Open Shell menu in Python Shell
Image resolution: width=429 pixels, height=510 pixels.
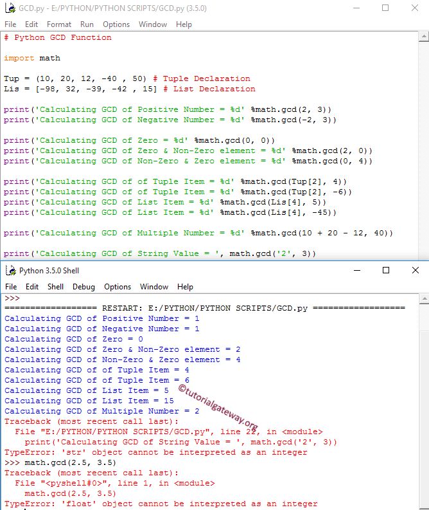click(x=55, y=287)
